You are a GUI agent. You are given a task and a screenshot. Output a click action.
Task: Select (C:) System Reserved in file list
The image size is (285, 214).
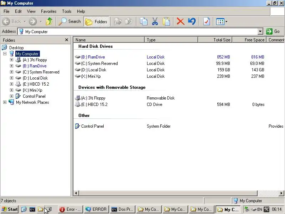[99, 63]
